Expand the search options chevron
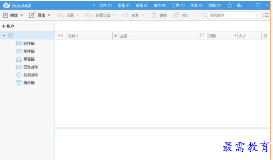The image size is (273, 160). (x=257, y=15)
